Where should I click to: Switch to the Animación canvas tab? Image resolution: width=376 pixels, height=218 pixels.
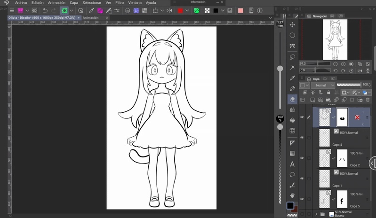(x=91, y=18)
